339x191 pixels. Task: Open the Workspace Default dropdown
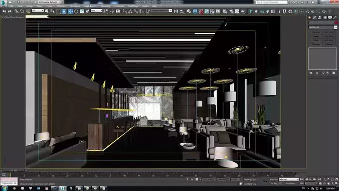(x=49, y=2)
